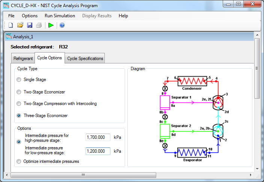The height and width of the screenshot is (182, 264).
Task: Click the low-pressure stage pressure field
Action: click(98, 151)
